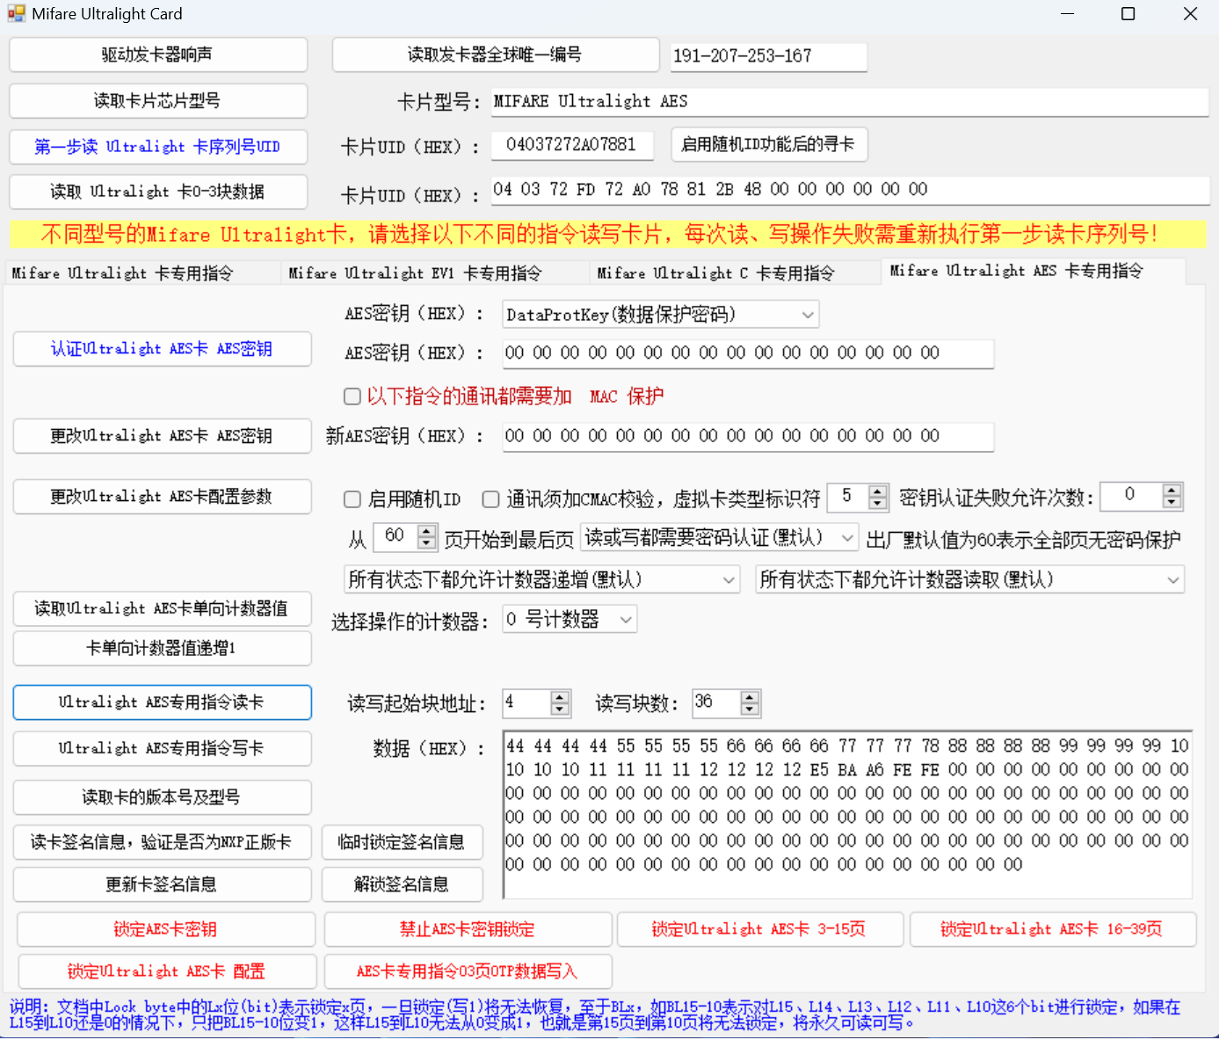Click the app icon in title bar

tap(16, 14)
